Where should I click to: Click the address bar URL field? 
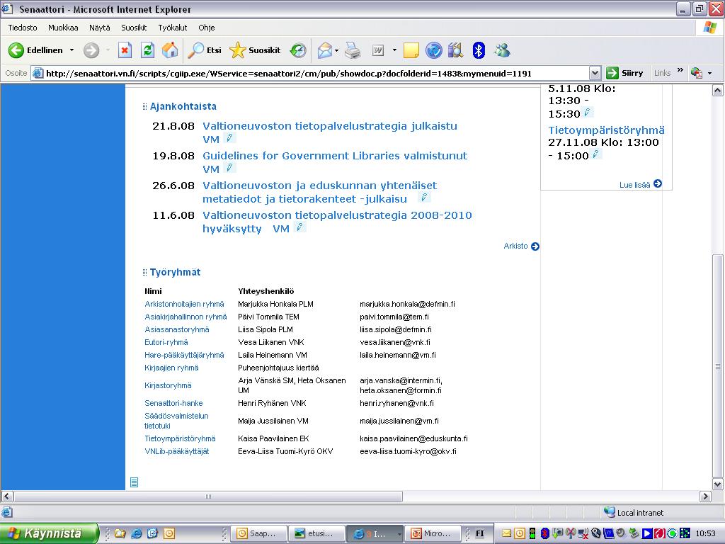coord(310,73)
